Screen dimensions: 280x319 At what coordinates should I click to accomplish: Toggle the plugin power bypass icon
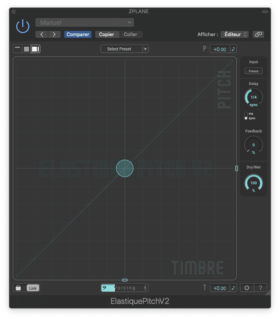coord(23,26)
